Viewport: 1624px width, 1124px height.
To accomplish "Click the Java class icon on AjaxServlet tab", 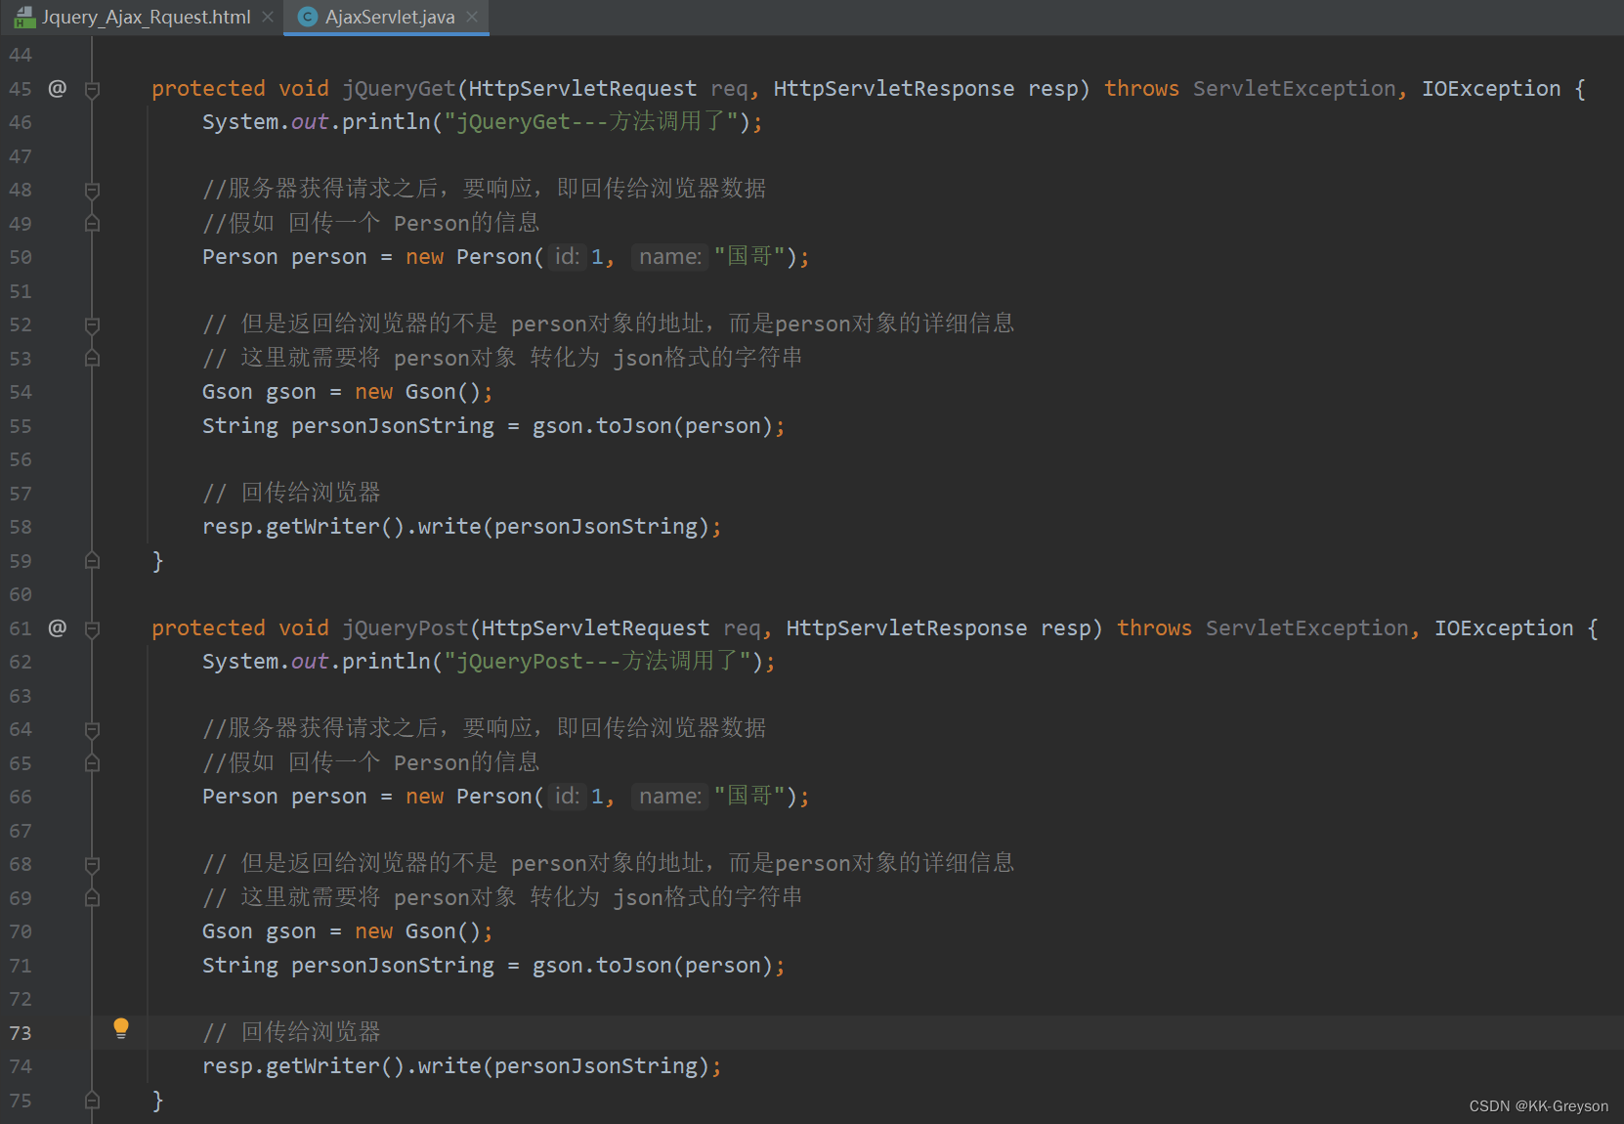I will (308, 17).
